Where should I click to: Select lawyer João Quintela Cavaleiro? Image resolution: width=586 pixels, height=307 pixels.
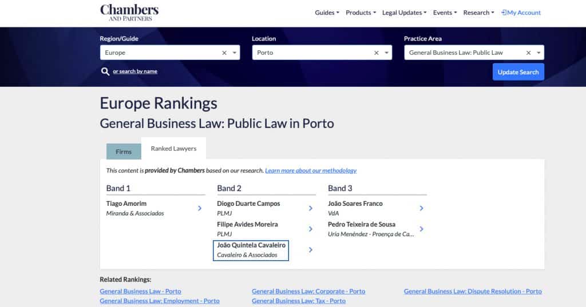(x=251, y=245)
